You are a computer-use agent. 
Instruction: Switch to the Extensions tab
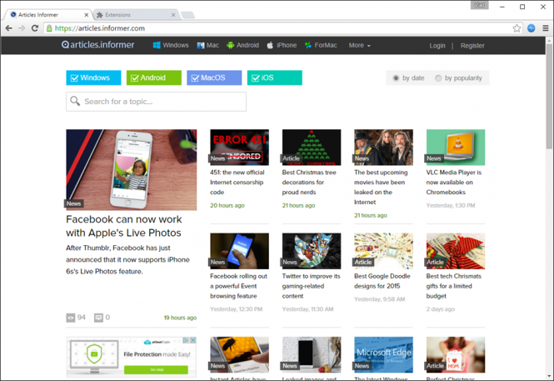click(x=136, y=15)
